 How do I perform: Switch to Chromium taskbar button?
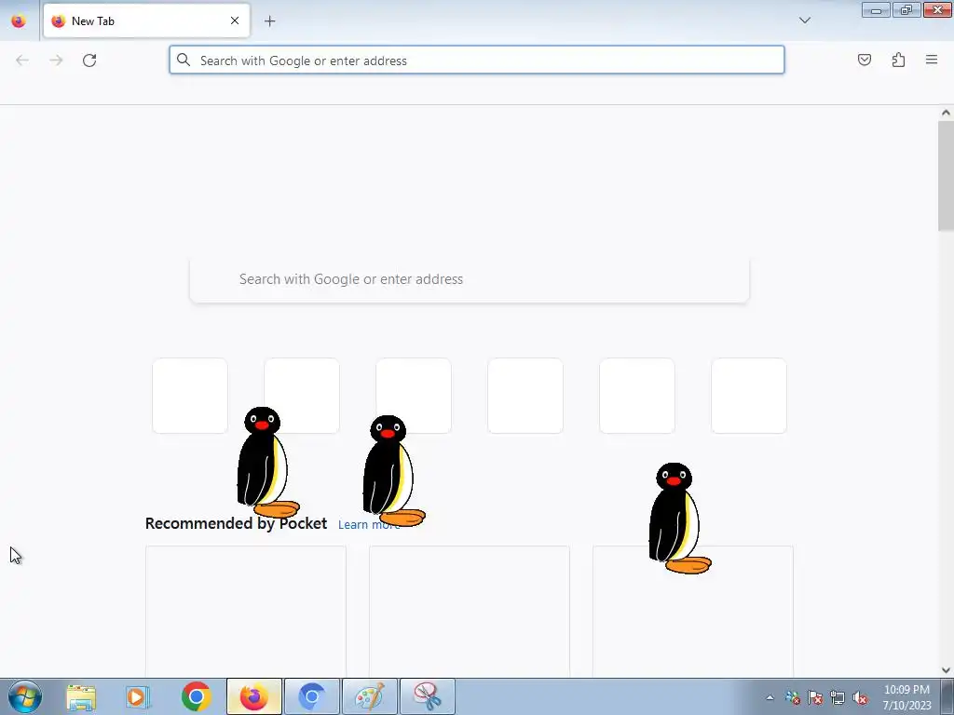[312, 696]
